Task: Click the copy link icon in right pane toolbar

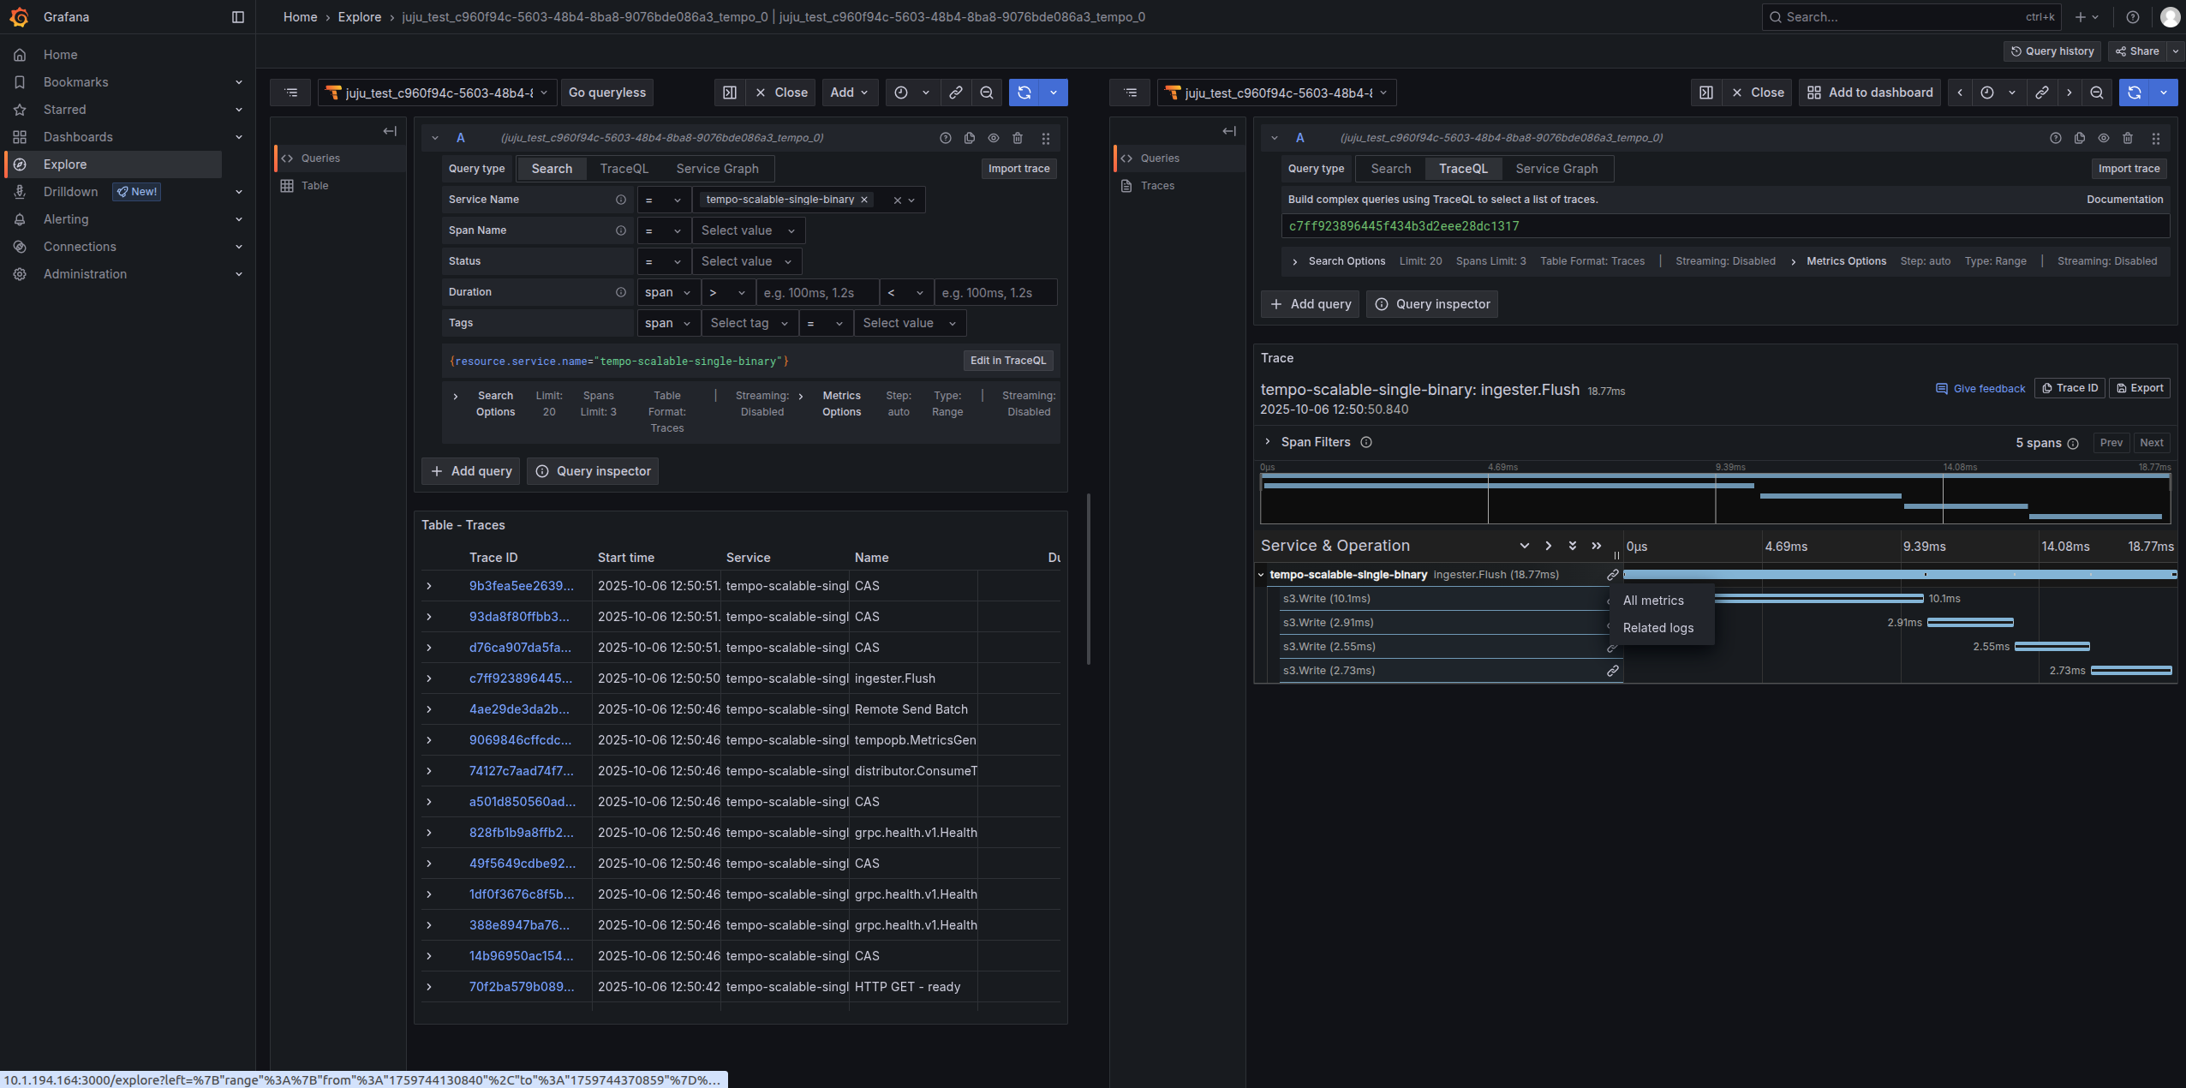Action: click(2042, 93)
